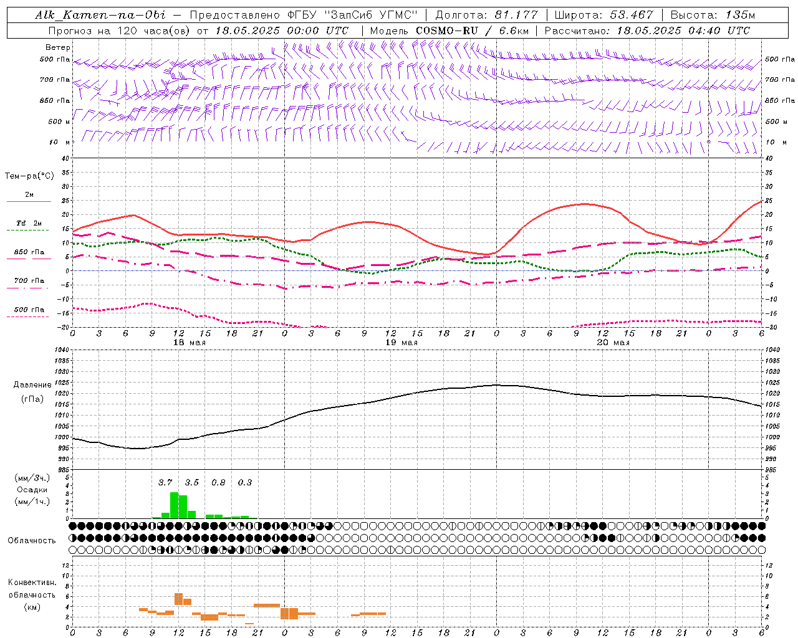This screenshot has width=798, height=638.
Task: Click the Прогноз на 120 часа(ов) text
Action: point(120,31)
